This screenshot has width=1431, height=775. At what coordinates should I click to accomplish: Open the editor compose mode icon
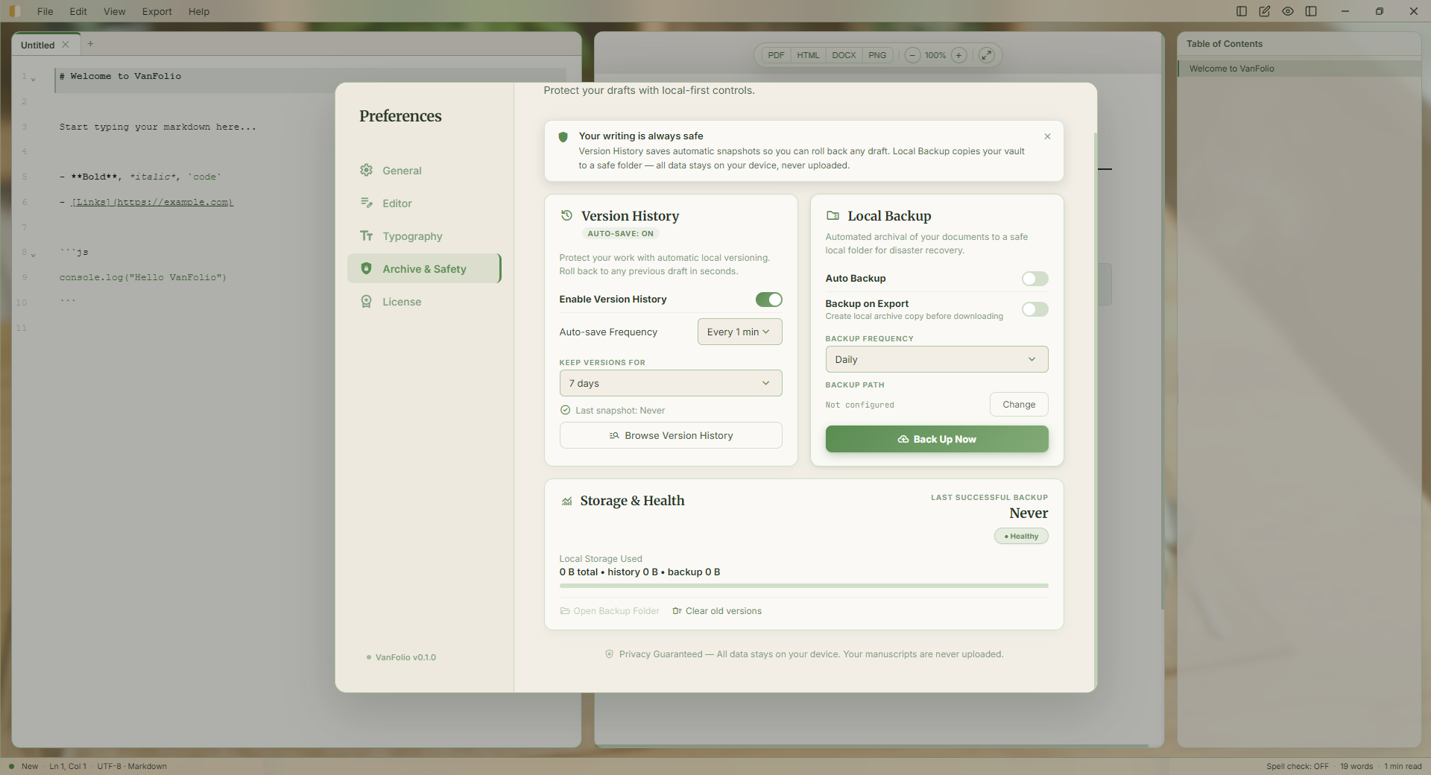1265,11
